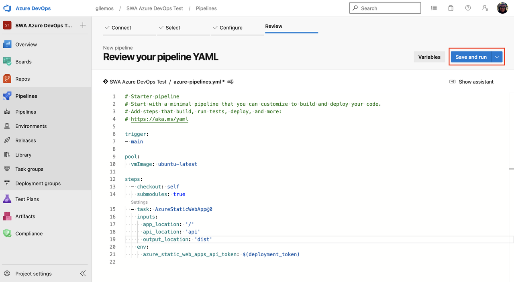The width and height of the screenshot is (514, 282).
Task: Focus the Search input field
Action: point(385,8)
